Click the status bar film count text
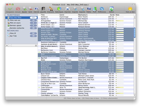The image size is (141, 107). tap(90, 98)
